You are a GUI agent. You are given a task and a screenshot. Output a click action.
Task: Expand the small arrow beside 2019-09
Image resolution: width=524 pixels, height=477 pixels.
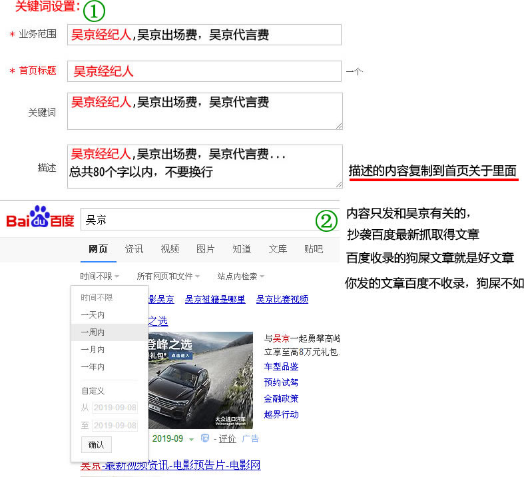coord(191,439)
